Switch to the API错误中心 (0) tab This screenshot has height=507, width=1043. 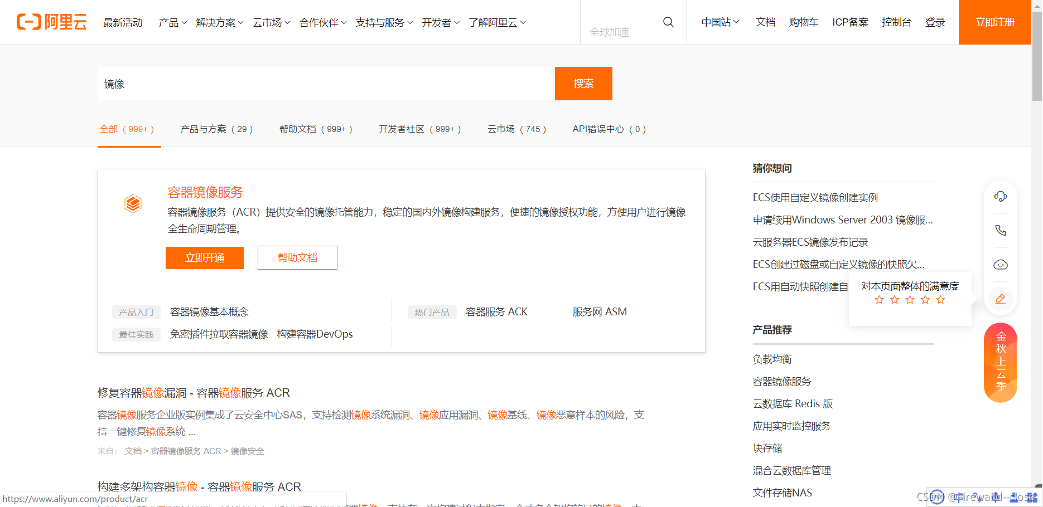point(610,129)
